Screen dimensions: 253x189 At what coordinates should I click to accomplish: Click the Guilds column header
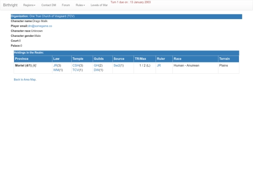[103, 59]
